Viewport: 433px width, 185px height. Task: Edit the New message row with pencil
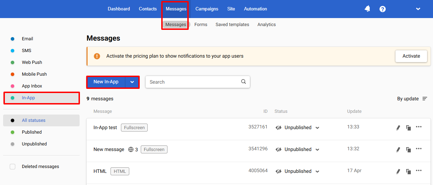398,150
